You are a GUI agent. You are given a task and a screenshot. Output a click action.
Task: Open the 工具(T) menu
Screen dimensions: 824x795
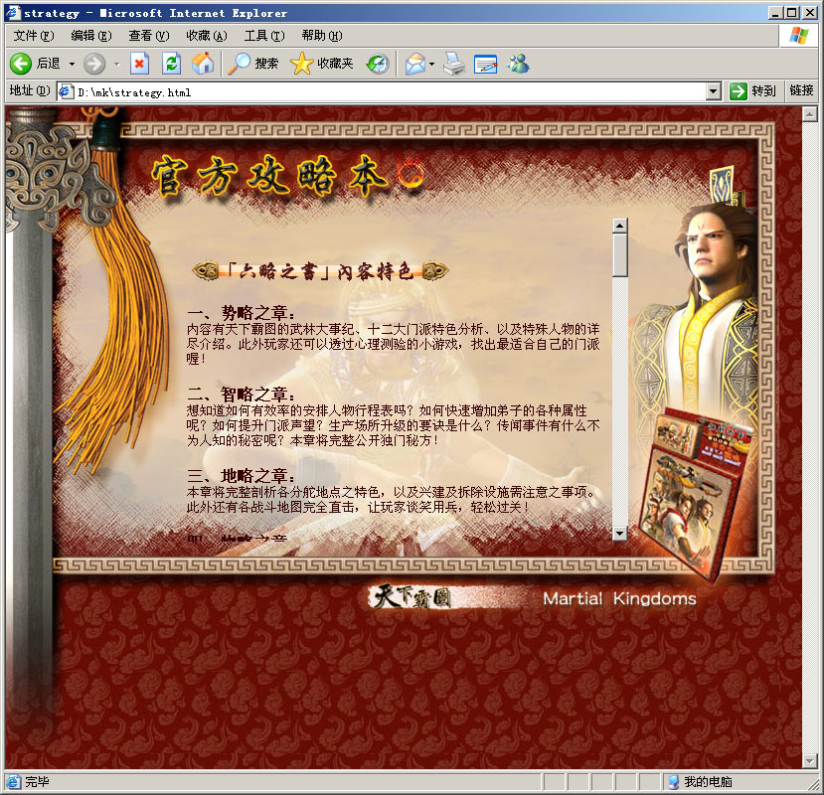264,35
